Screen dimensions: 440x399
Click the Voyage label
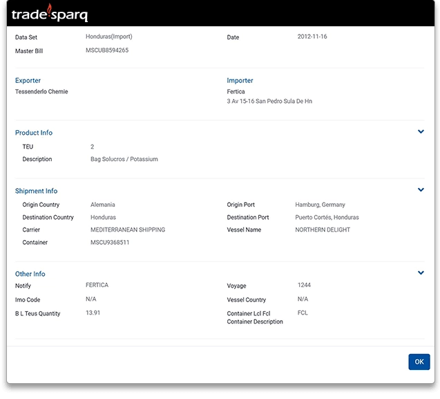click(x=236, y=286)
